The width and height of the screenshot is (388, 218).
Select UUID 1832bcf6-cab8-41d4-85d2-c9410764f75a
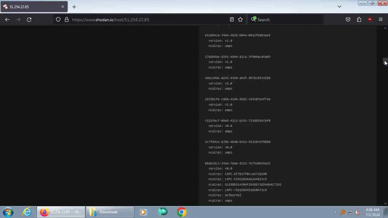pyautogui.click(x=237, y=99)
